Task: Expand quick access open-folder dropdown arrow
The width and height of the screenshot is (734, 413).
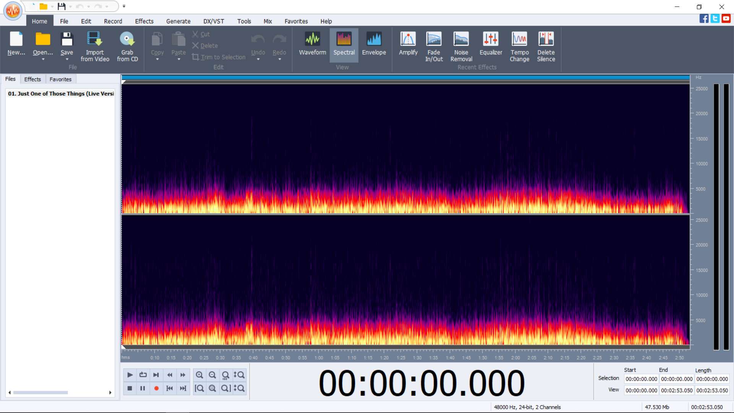Action: tap(52, 7)
